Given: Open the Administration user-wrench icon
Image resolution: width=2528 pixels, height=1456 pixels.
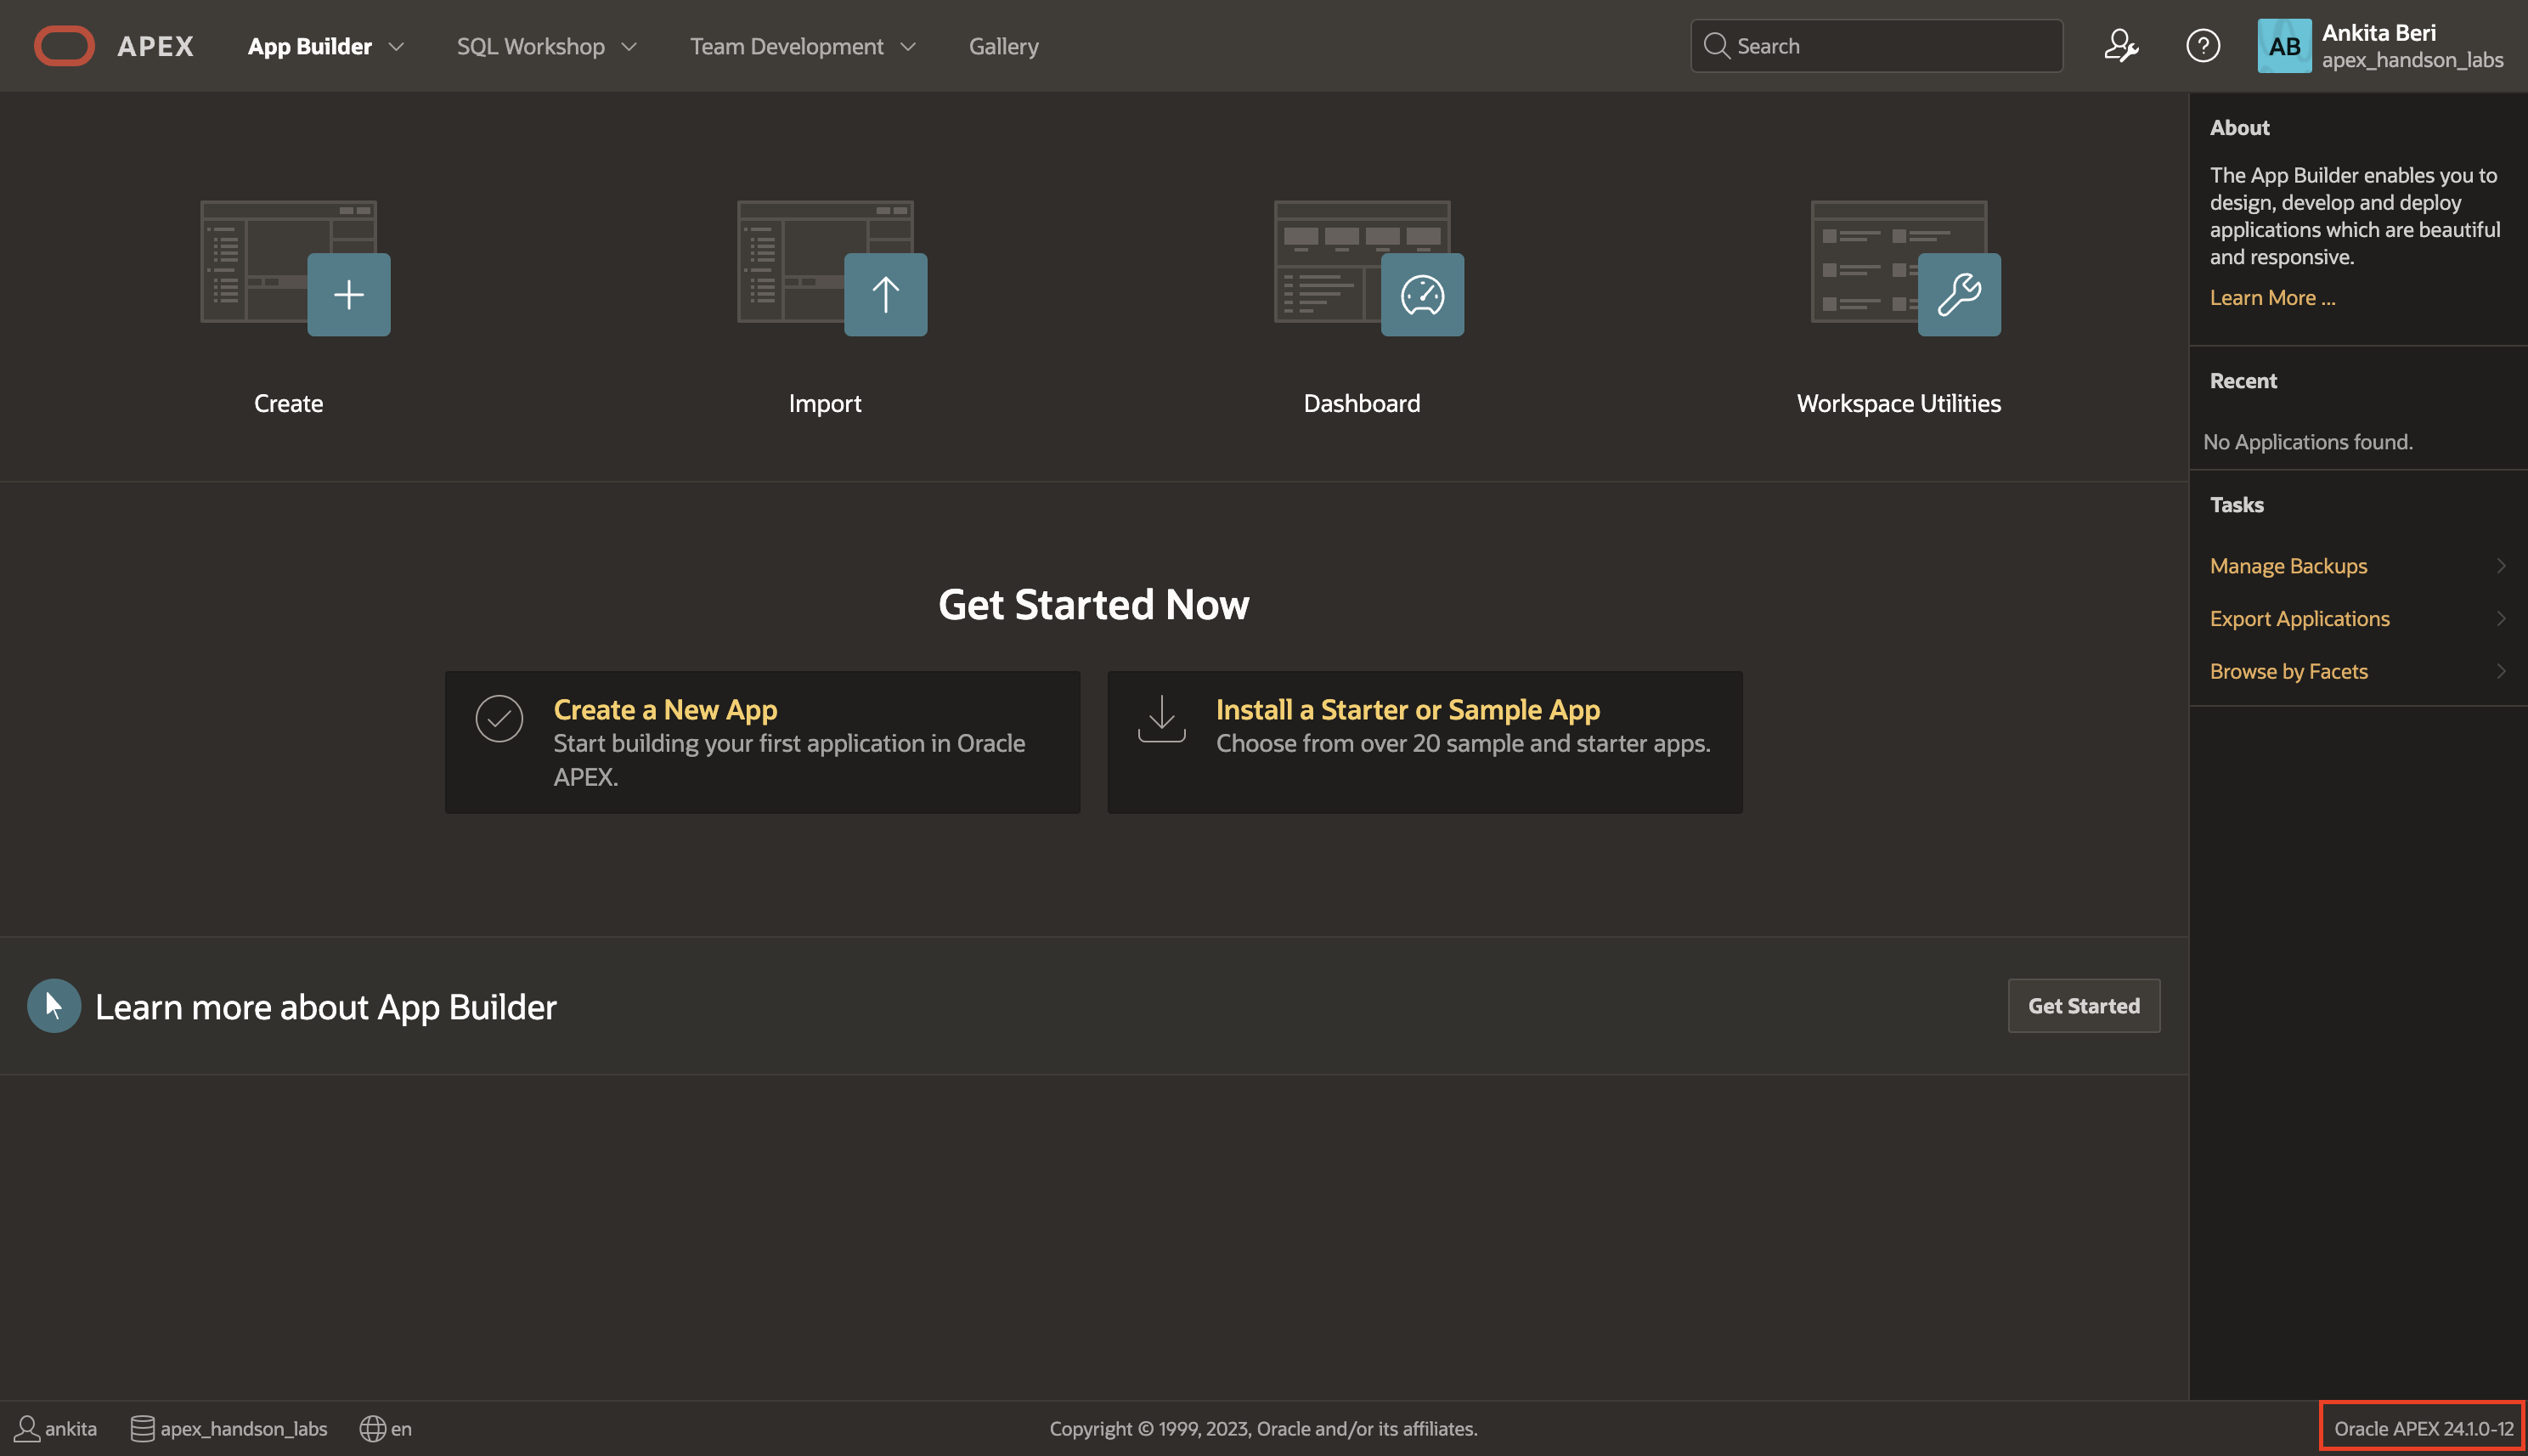Looking at the screenshot, I should 2121,46.
